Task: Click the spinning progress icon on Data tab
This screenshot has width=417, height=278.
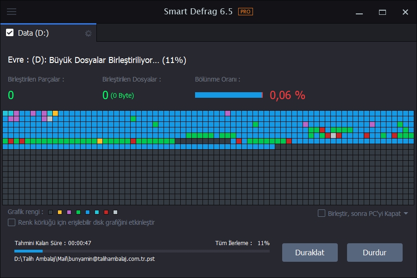Action: pos(88,33)
